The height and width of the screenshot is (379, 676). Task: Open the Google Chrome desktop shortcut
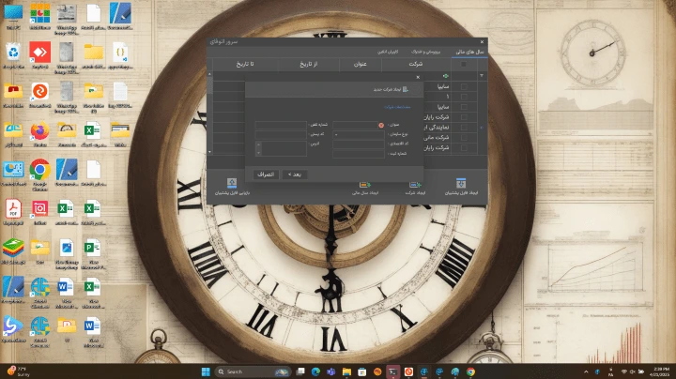click(x=40, y=174)
